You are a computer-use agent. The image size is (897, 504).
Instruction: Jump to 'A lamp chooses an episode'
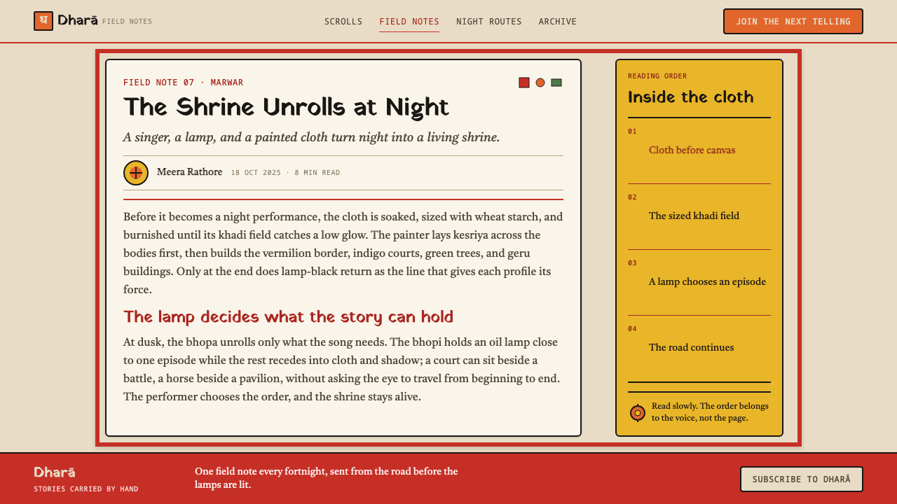click(707, 282)
